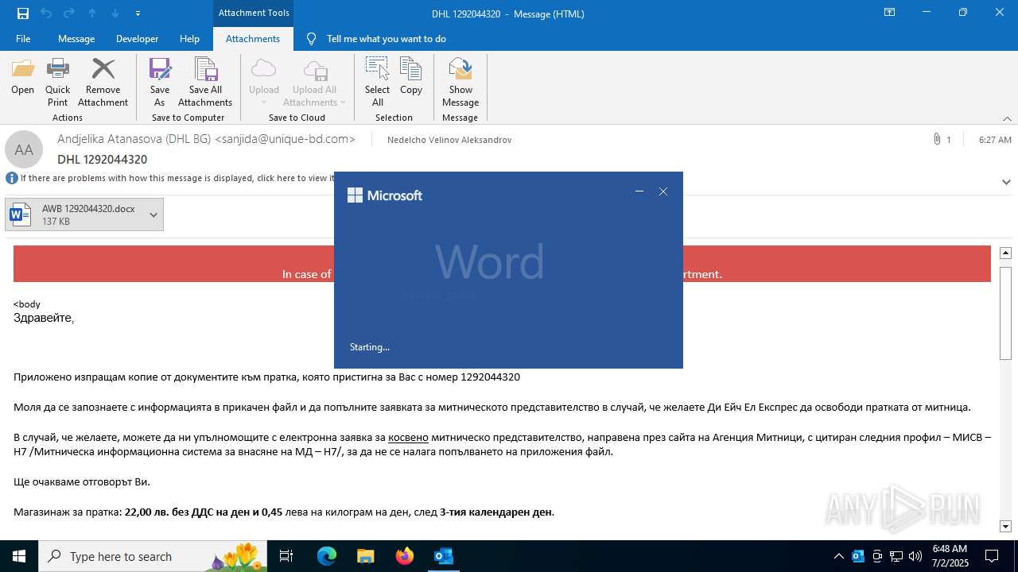Click the subject DHL 1292044320

pos(102,160)
